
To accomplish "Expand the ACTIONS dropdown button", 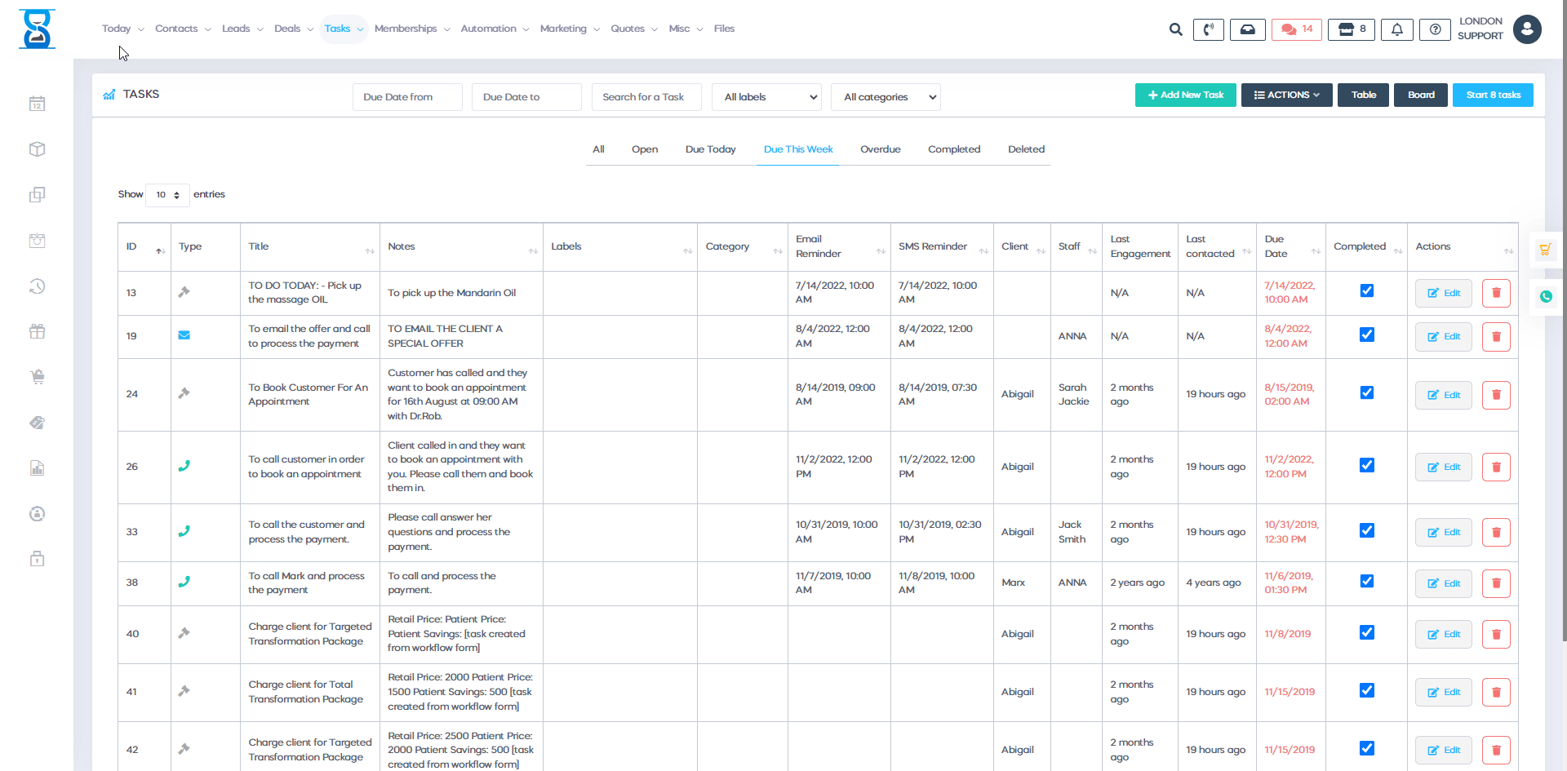I will (1286, 95).
